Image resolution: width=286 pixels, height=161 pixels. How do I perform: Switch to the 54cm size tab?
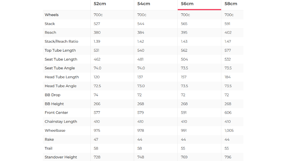[x=143, y=4]
